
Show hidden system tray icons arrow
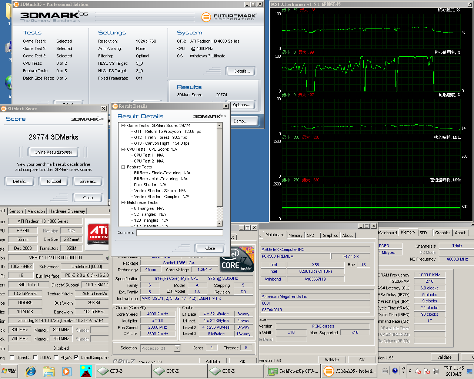pyautogui.click(x=410, y=370)
